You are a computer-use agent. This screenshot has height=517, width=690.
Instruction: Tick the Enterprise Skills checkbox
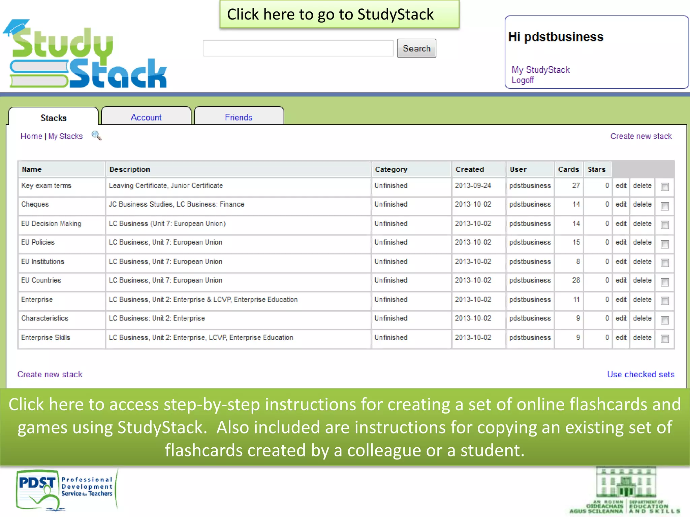point(665,339)
